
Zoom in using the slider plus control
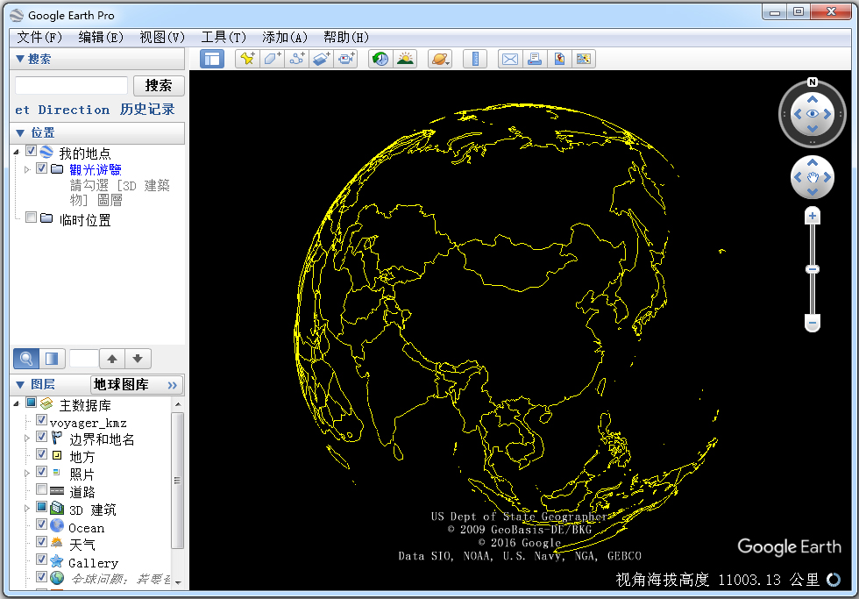click(x=812, y=215)
